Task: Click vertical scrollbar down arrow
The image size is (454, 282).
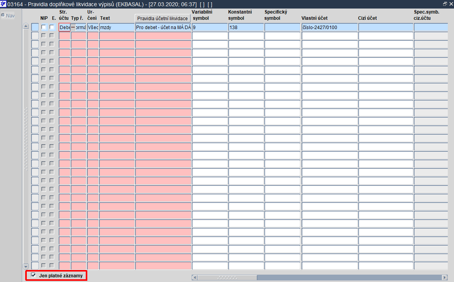Action: [26, 266]
